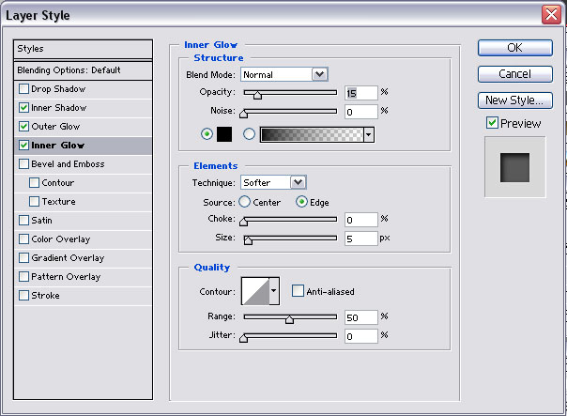The height and width of the screenshot is (416, 567).
Task: Click the New Style... button
Action: tap(514, 100)
